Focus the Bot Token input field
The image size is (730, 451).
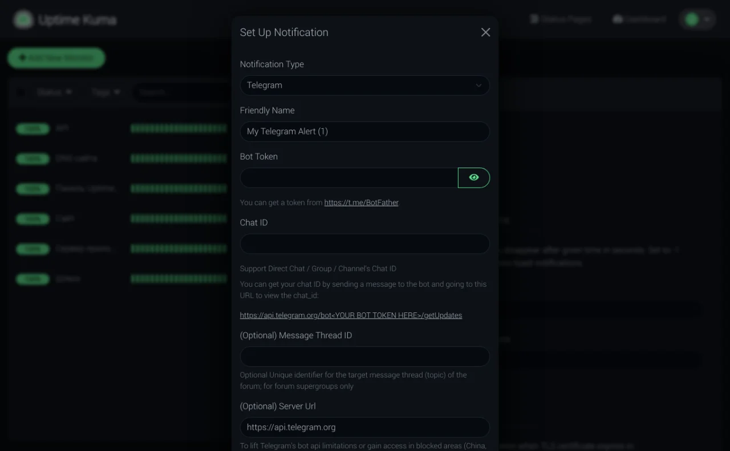click(349, 177)
